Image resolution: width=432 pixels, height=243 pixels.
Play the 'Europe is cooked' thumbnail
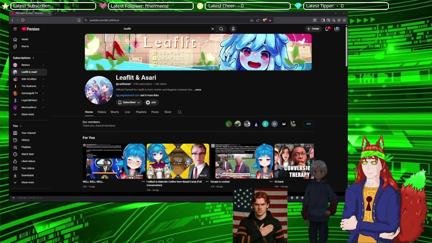point(242,161)
